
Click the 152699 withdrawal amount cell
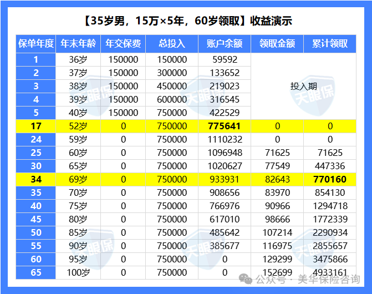[x=277, y=272]
